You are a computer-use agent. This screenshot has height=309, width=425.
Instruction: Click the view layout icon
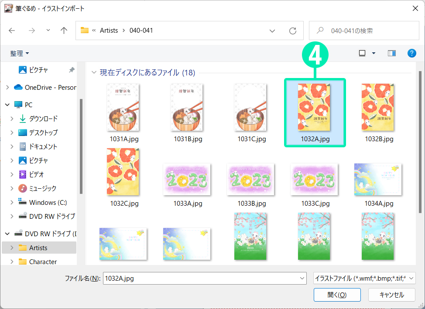coord(362,53)
